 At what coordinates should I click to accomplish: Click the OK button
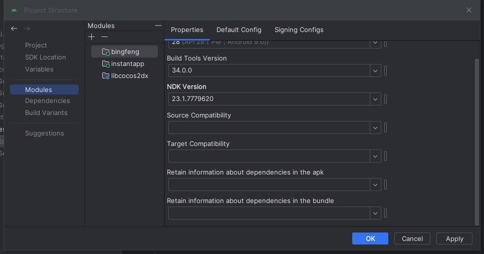coord(370,238)
